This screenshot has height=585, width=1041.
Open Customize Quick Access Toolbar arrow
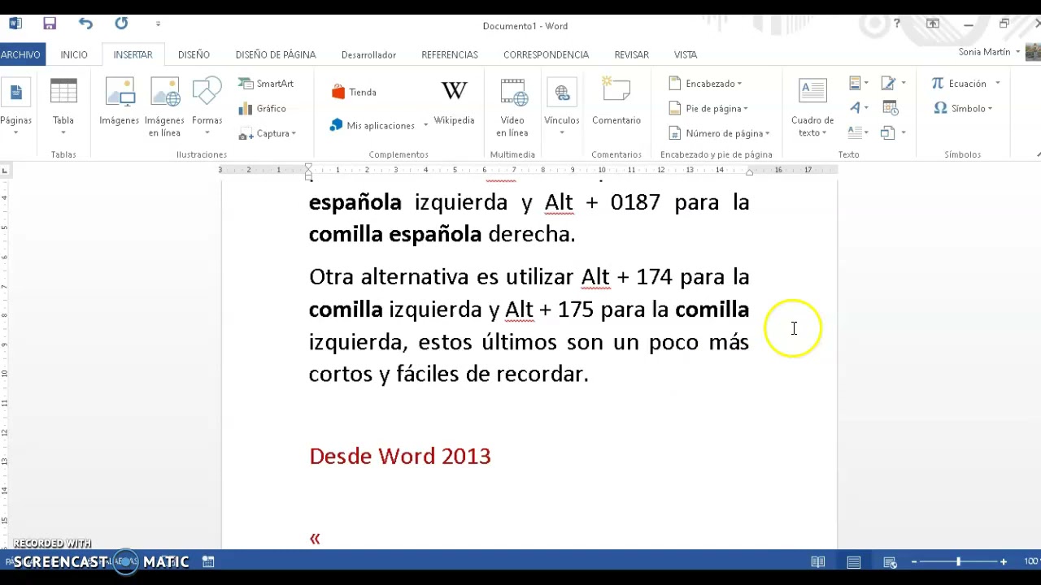coord(158,24)
